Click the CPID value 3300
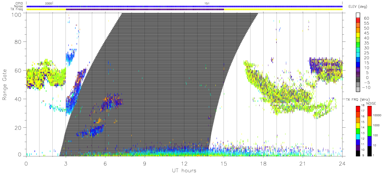This screenshot has width=385, height=177. pyautogui.click(x=49, y=3)
